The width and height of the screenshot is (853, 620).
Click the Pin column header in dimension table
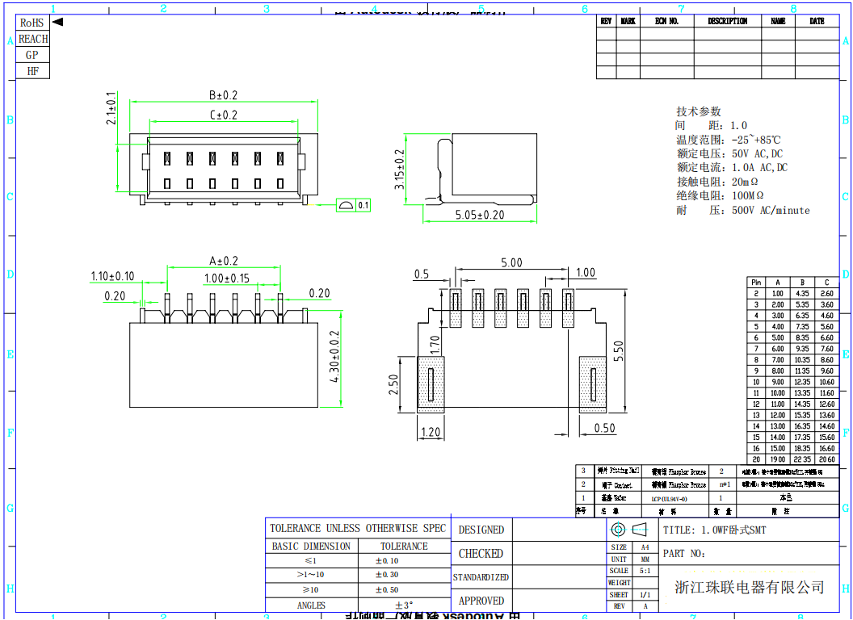[x=756, y=282]
